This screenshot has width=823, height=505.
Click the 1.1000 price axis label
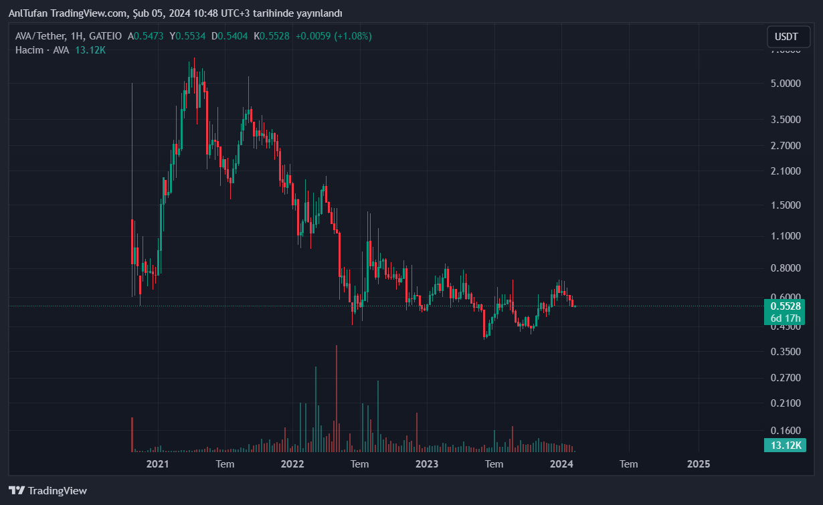click(786, 235)
